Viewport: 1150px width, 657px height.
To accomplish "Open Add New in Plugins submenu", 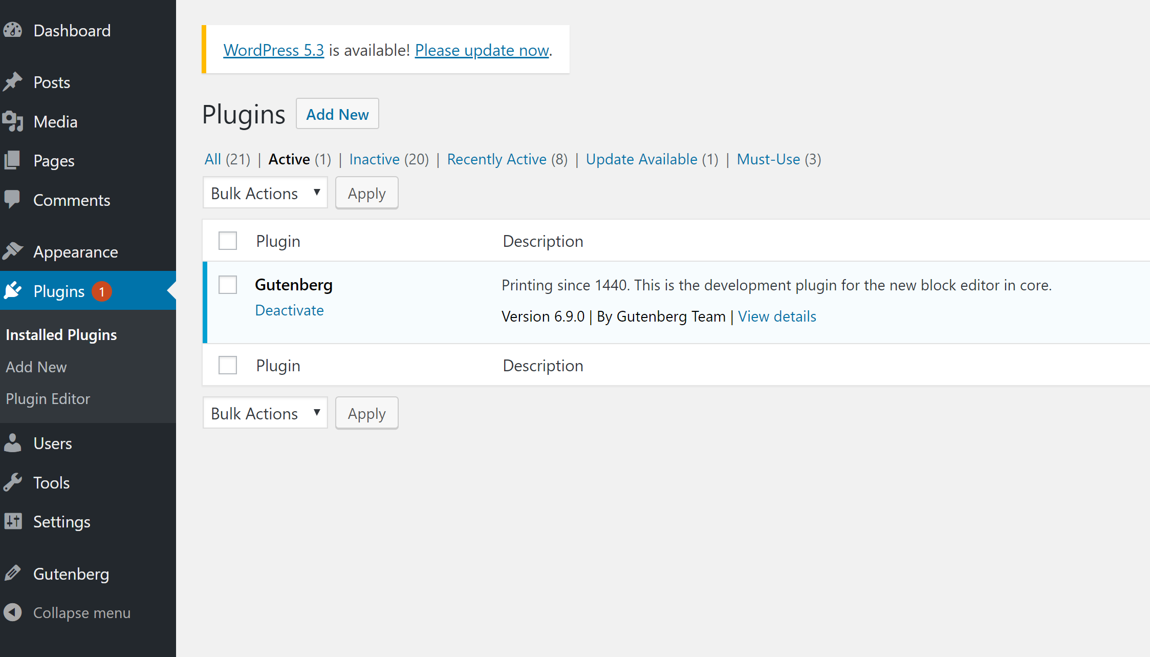I will pos(36,367).
